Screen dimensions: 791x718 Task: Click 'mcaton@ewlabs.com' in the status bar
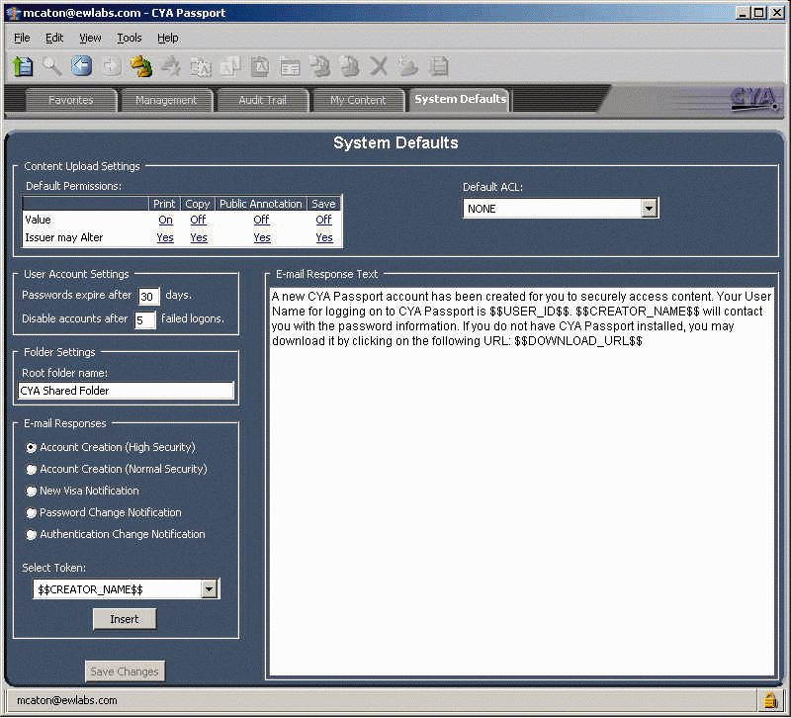(x=67, y=700)
